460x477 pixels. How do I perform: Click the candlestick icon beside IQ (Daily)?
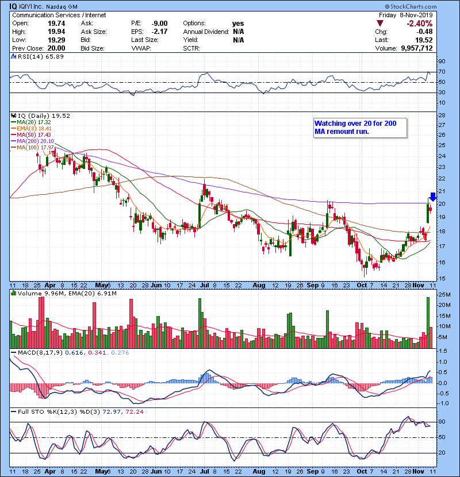tap(13, 116)
